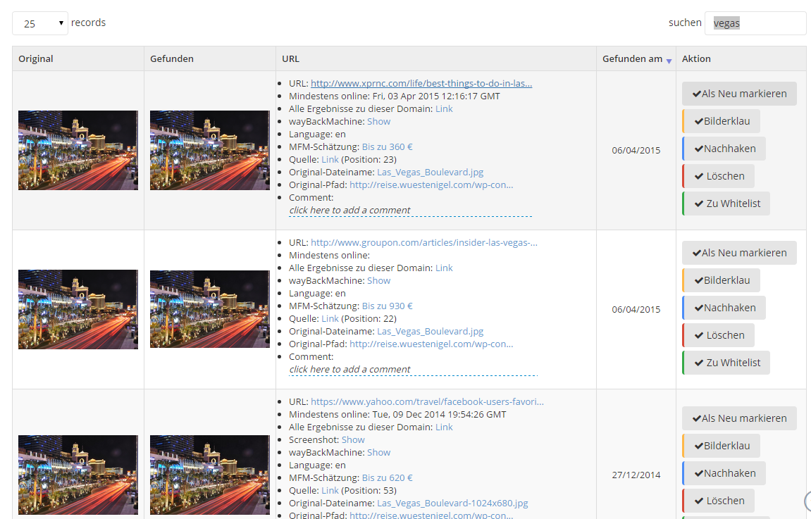The width and height of the screenshot is (811, 519).
Task: Select the date 27/12/2014 cell
Action: 636,475
